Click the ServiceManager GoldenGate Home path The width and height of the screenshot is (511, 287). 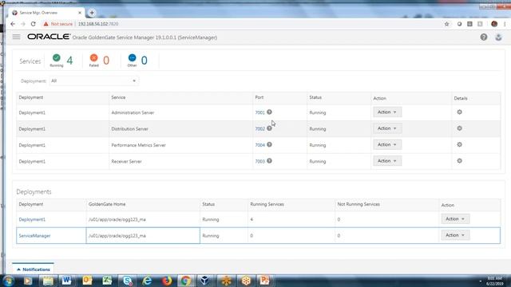[x=117, y=236]
